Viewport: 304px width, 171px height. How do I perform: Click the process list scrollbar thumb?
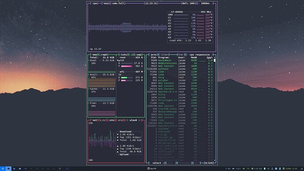click(x=215, y=60)
